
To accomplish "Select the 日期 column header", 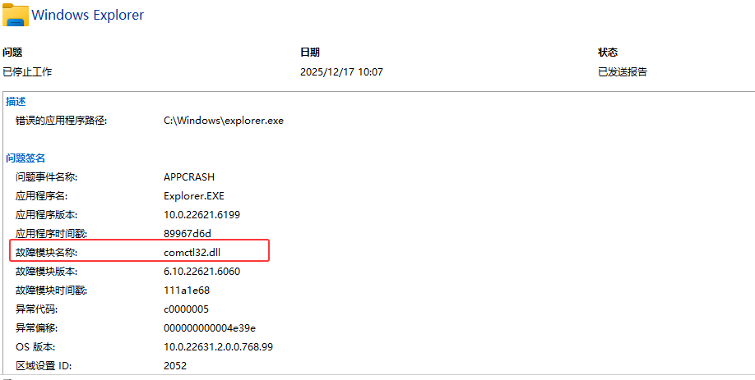I will 310,53.
